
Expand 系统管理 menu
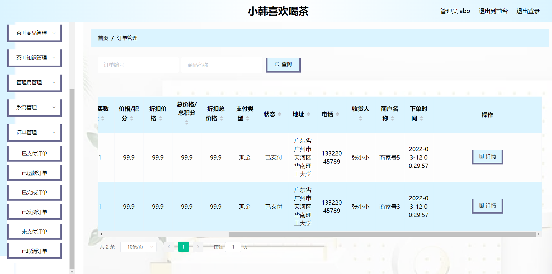(x=34, y=108)
